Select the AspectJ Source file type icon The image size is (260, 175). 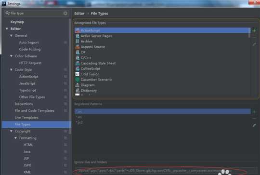78,47
